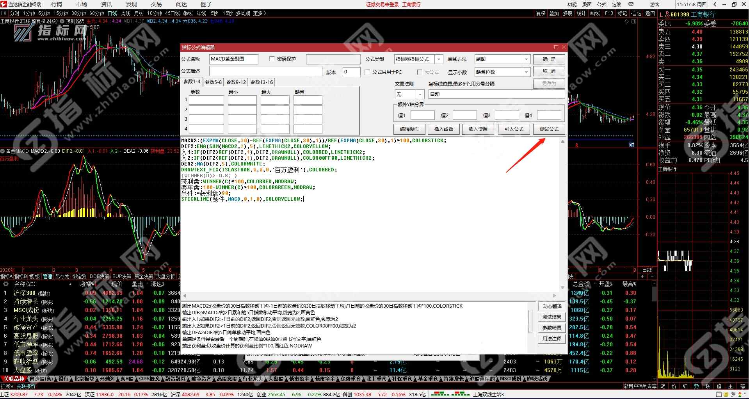Toggle the 云公式 checkbox
This screenshot has width=749, height=399.
[420, 72]
